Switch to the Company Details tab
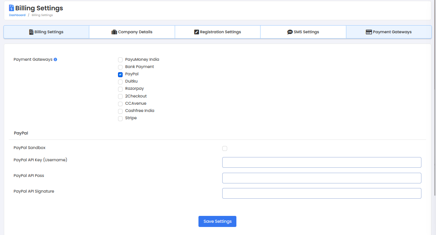The width and height of the screenshot is (436, 235). [132, 32]
